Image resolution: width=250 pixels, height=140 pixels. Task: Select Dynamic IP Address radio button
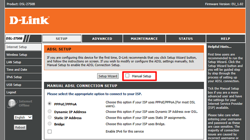coord(50,111)
